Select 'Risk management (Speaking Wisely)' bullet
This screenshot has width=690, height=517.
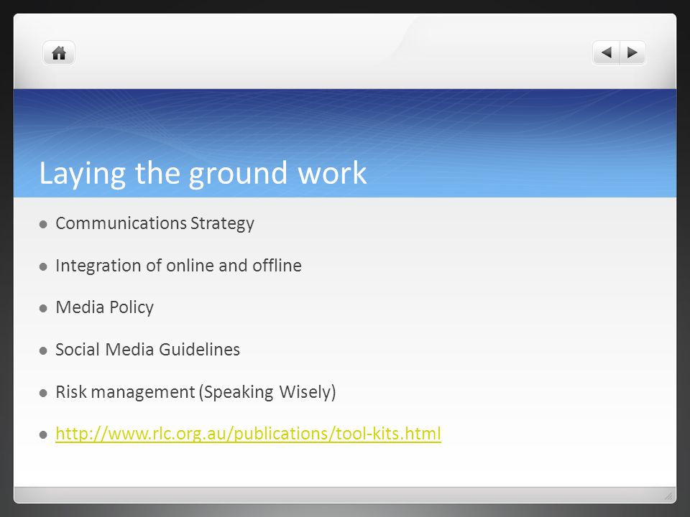(195, 392)
